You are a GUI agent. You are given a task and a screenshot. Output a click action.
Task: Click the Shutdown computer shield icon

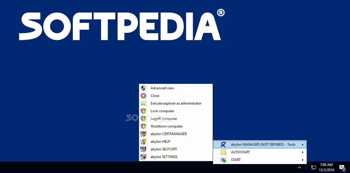[x=143, y=126]
